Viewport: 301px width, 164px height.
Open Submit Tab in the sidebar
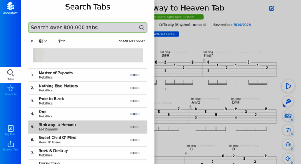click(x=10, y=146)
